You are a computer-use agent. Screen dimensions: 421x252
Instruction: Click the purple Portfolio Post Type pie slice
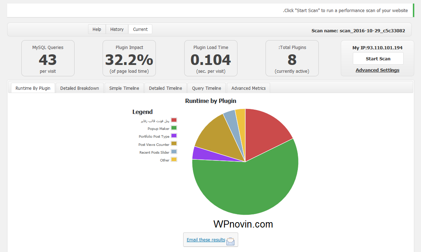coord(207,155)
